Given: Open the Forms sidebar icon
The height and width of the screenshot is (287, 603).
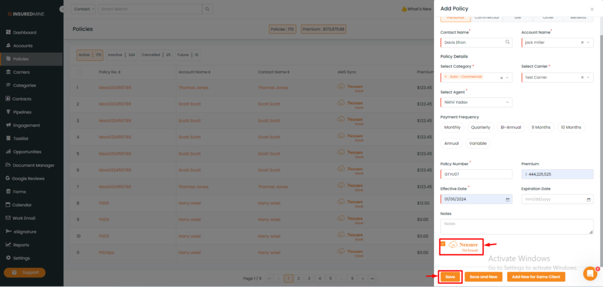Looking at the screenshot, I should click(8, 192).
